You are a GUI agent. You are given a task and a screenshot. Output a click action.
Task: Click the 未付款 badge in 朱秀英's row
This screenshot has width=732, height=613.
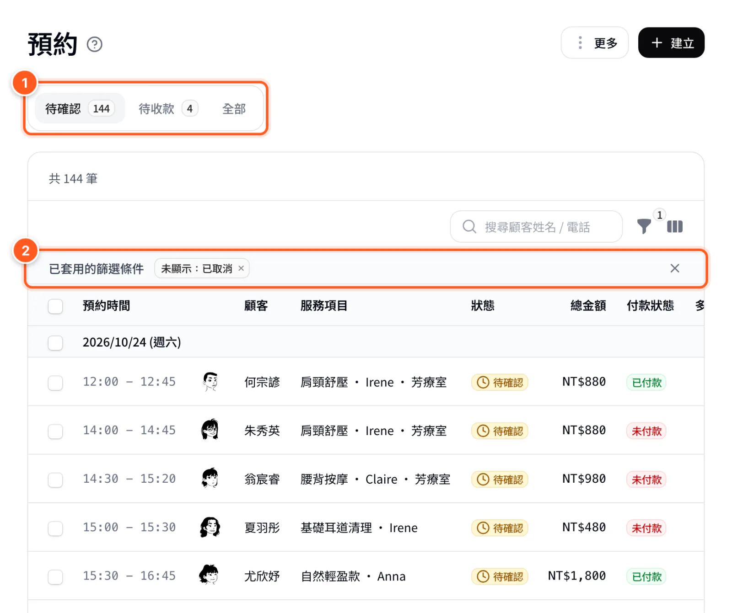click(646, 431)
